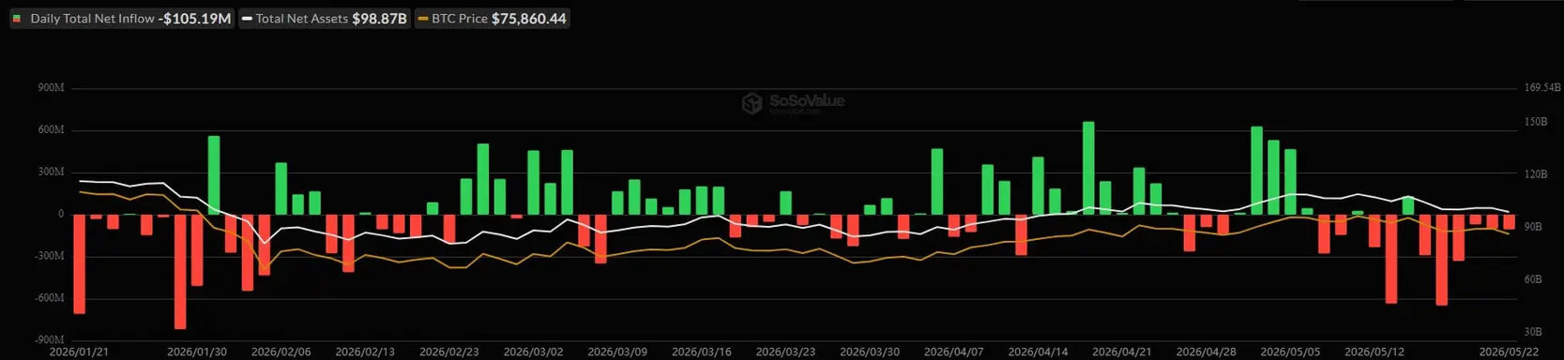Click the 90B right axis label

[1533, 227]
